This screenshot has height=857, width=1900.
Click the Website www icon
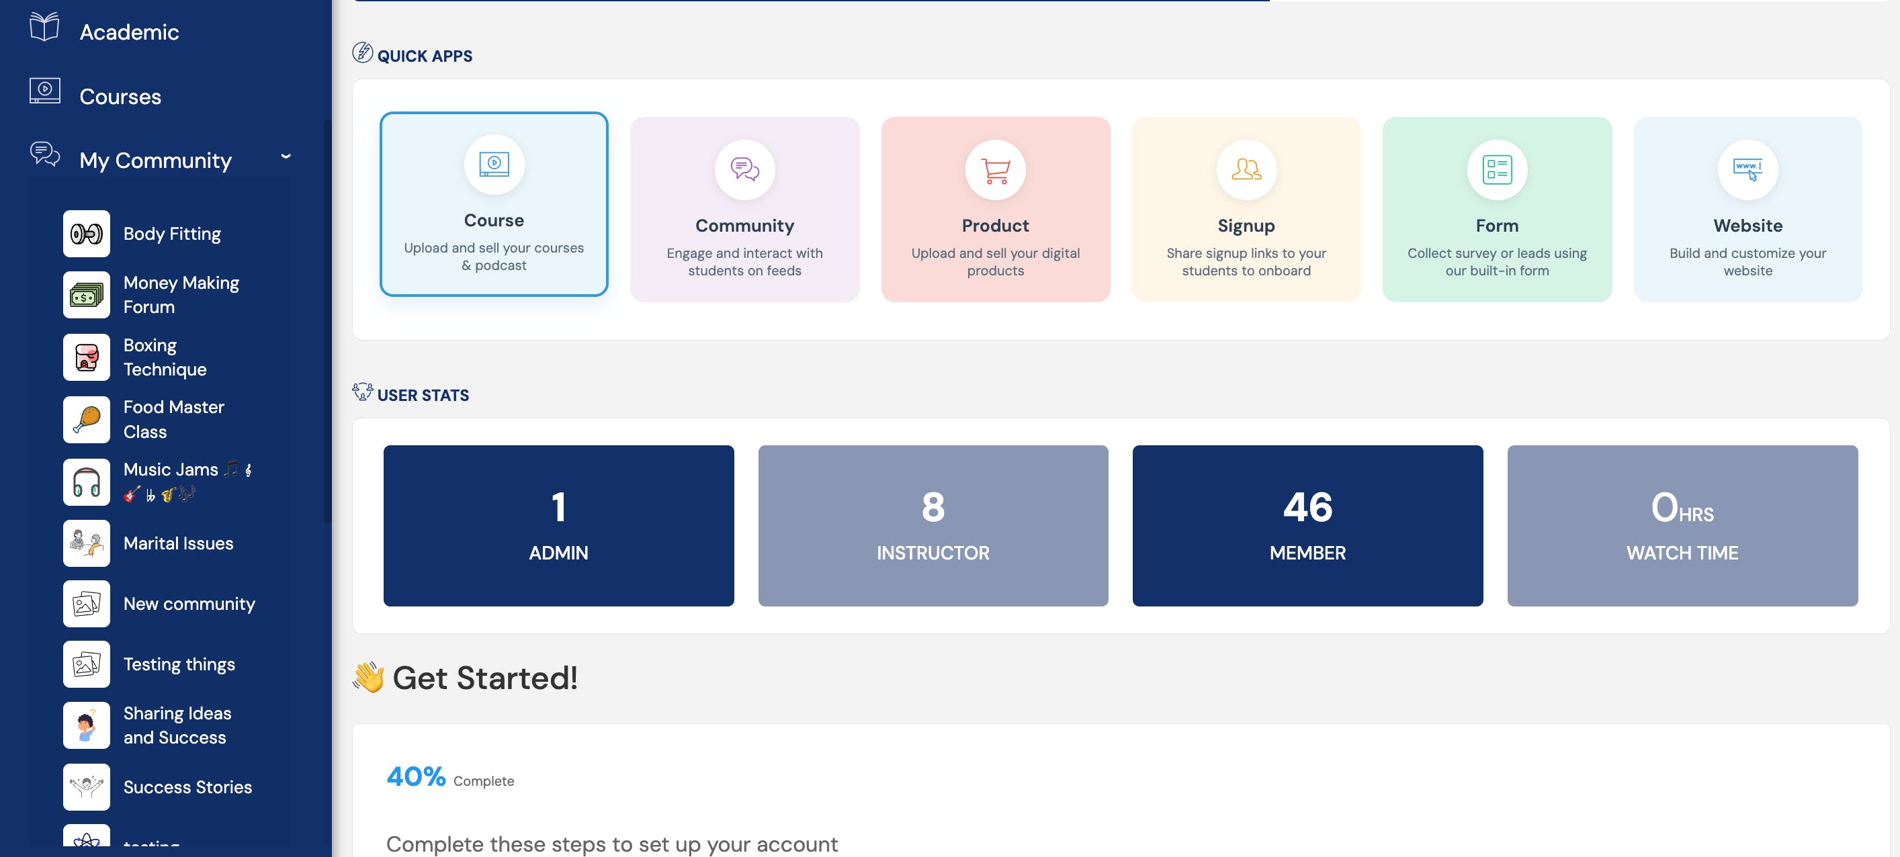1747,170
